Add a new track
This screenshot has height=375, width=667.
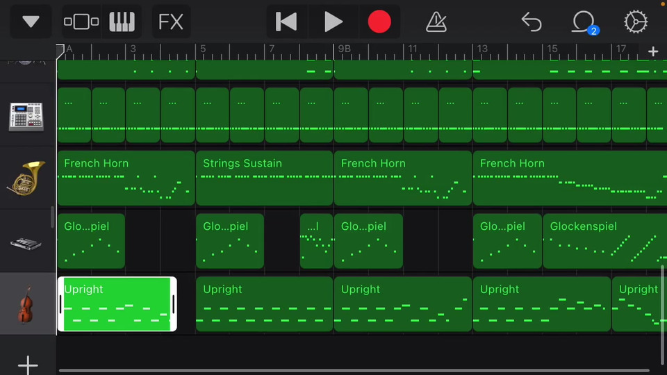pos(28,365)
